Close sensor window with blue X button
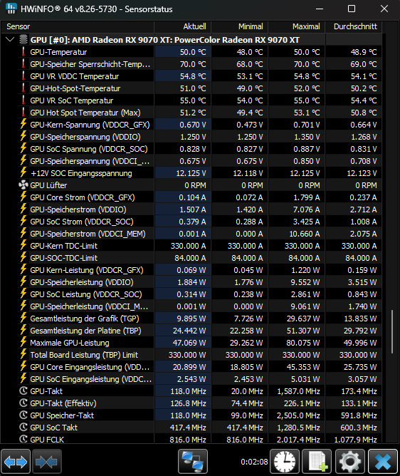This screenshot has width=400, height=476. point(383,462)
